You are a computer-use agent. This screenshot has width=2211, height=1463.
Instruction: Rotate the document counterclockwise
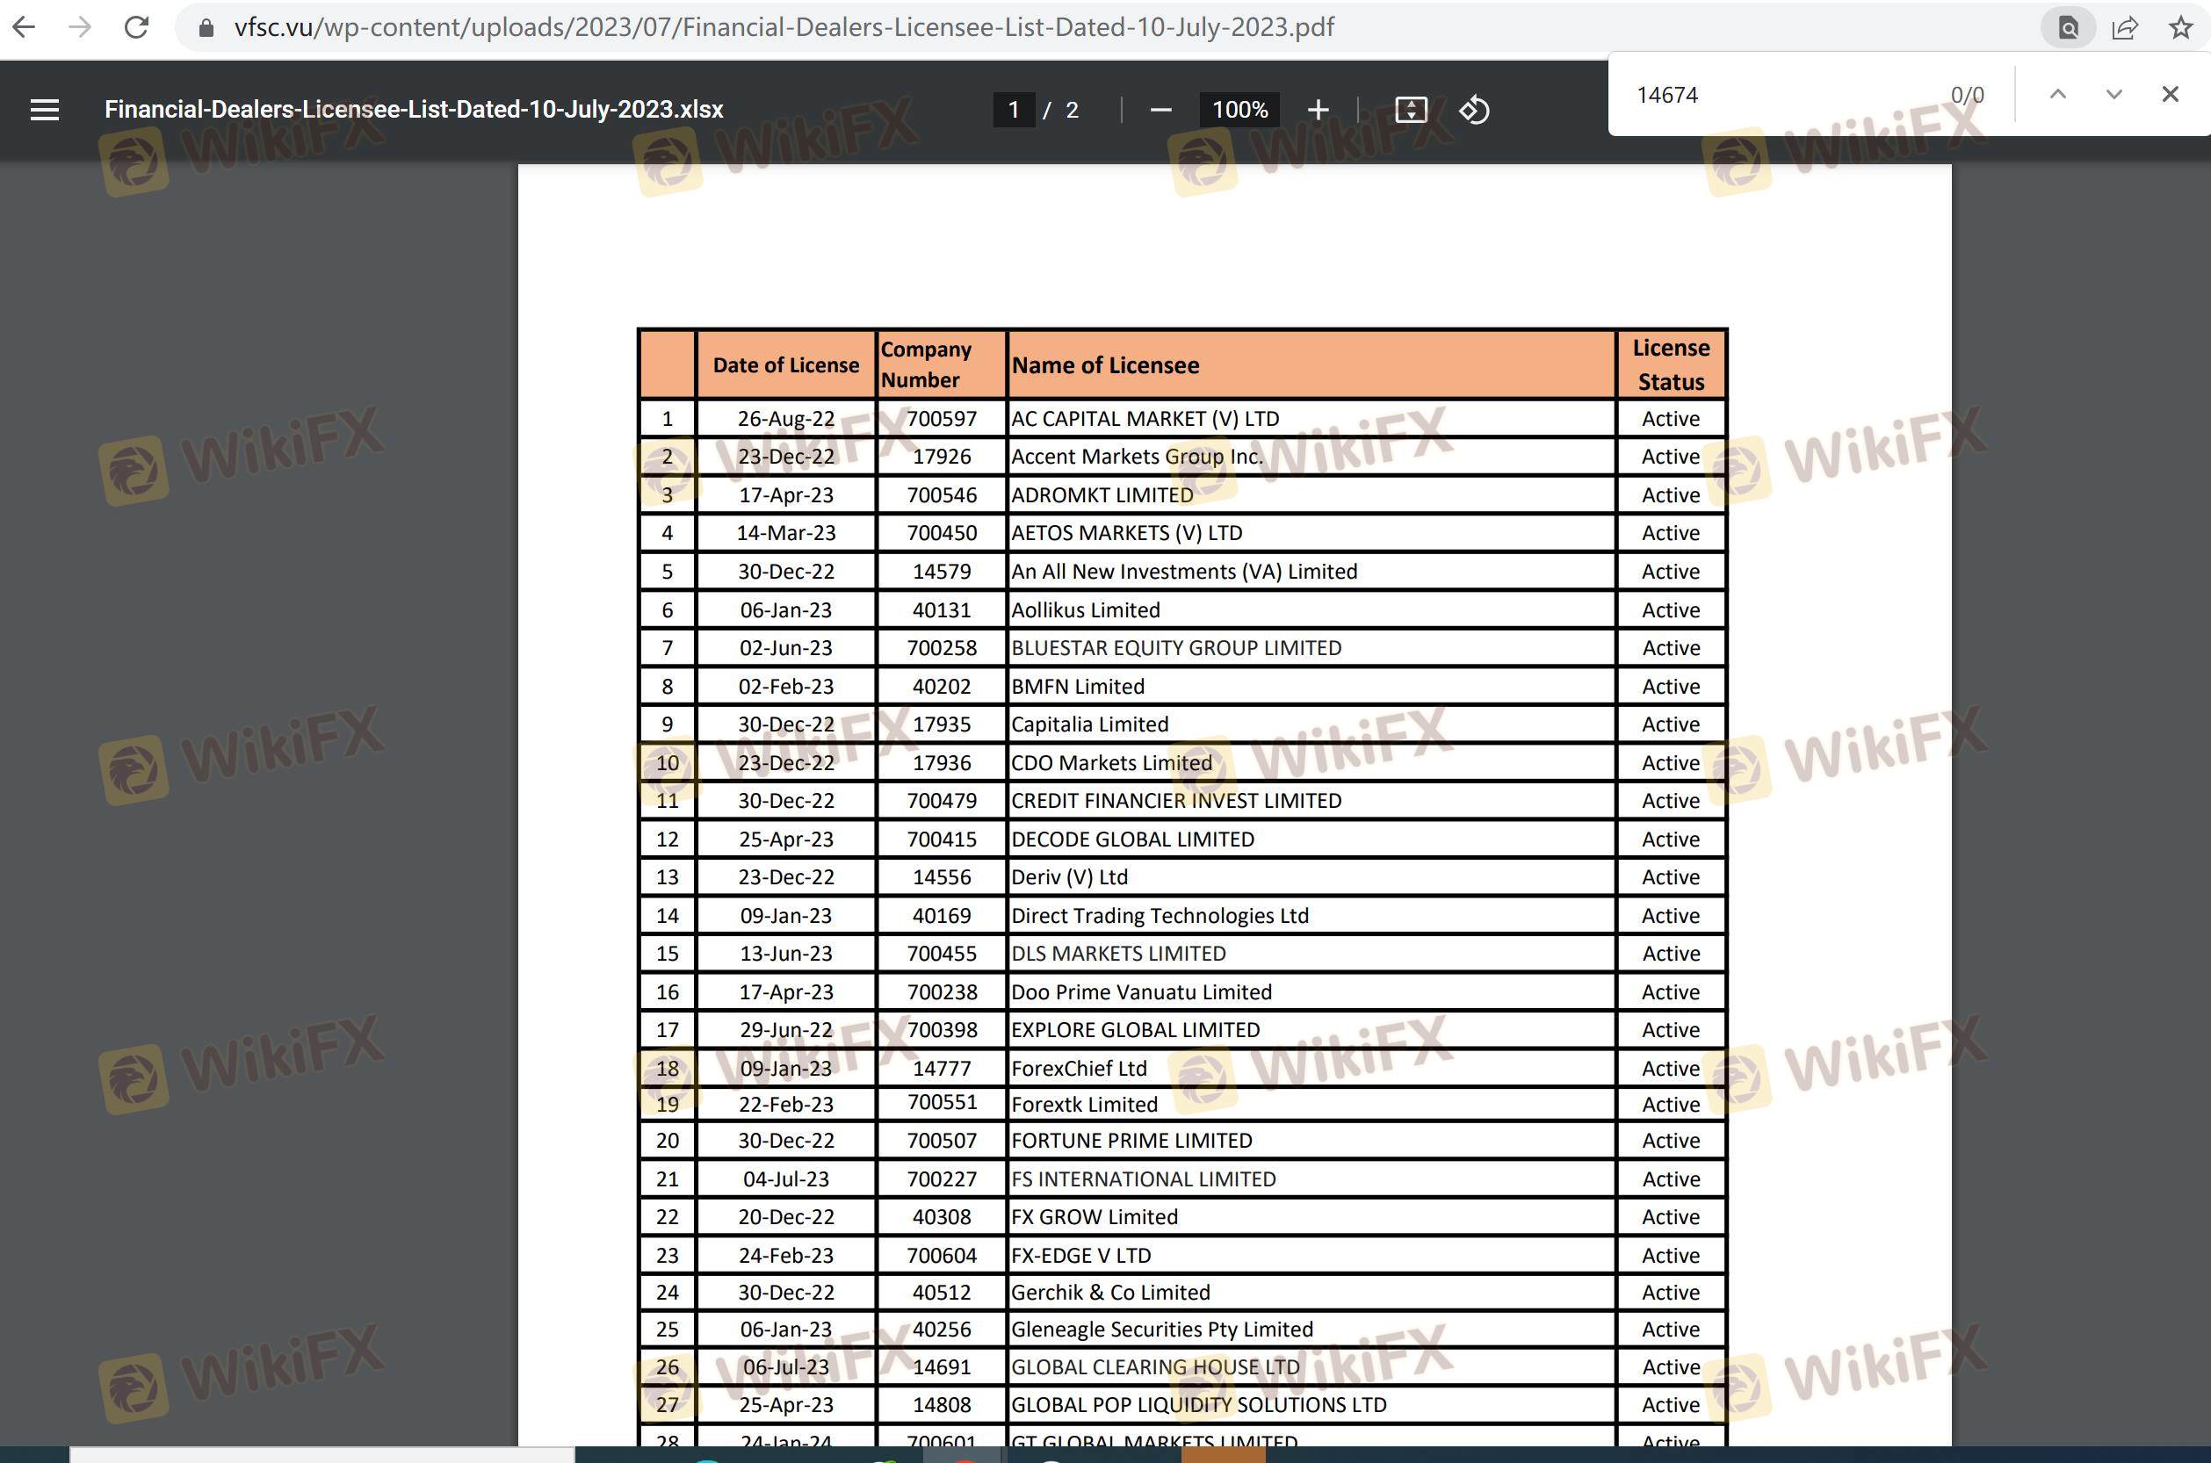1474,110
